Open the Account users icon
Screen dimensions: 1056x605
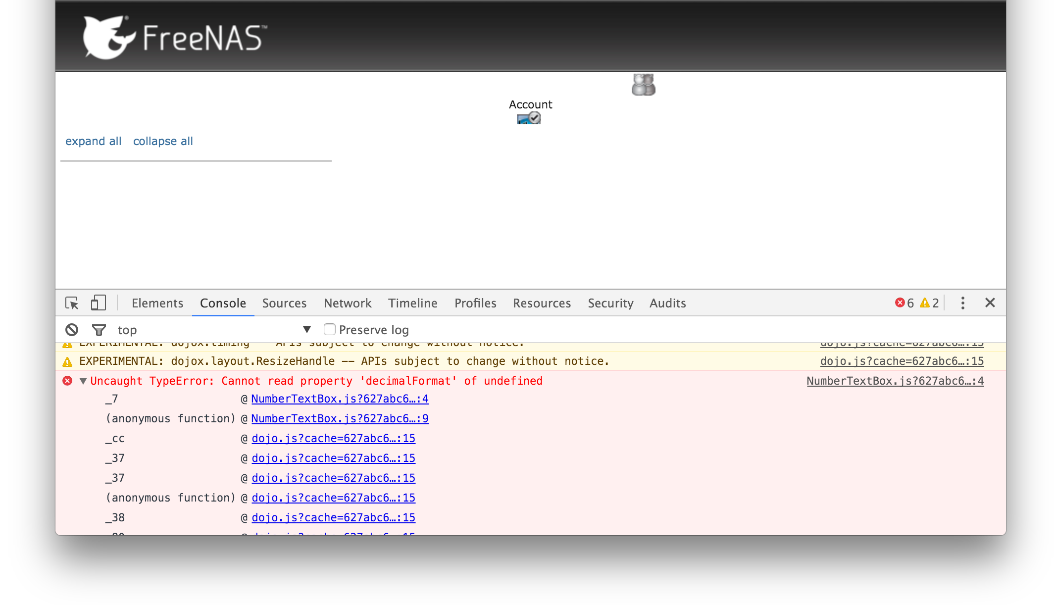coord(643,85)
